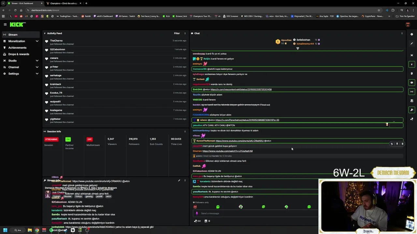Viewport: 417px width, 234px height.
Task: Click the right-rail wrench tool icon
Action: click(x=412, y=110)
